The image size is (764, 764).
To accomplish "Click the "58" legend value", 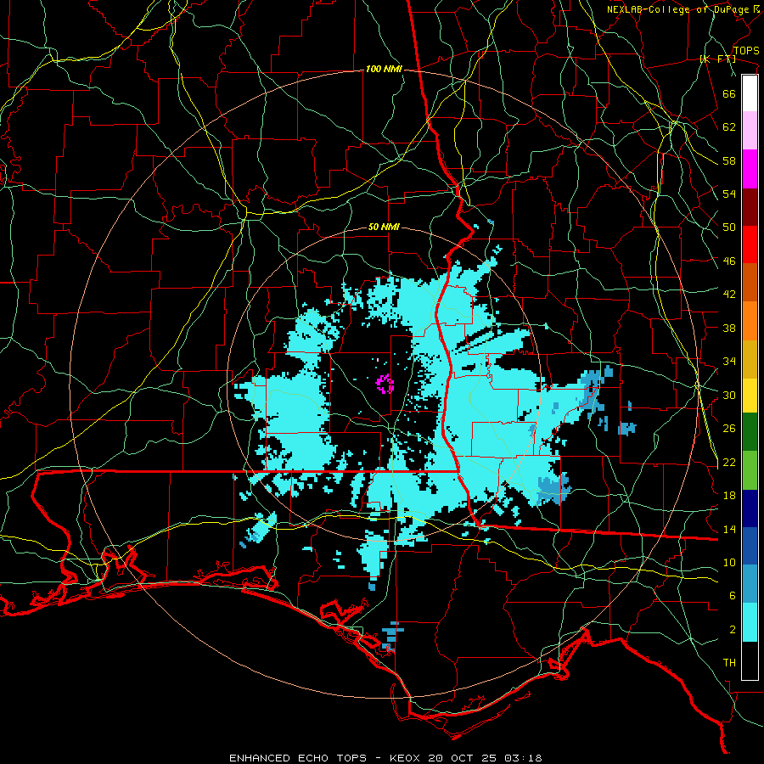I will (729, 160).
